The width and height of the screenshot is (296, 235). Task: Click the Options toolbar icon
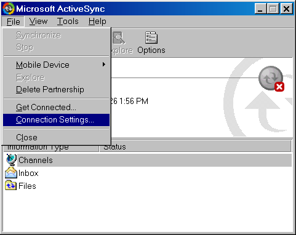(x=151, y=38)
